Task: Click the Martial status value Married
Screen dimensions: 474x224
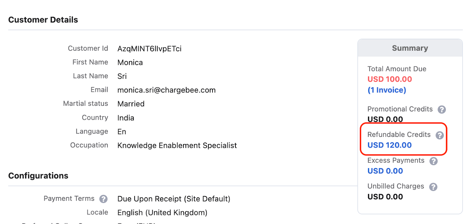Action: [131, 104]
